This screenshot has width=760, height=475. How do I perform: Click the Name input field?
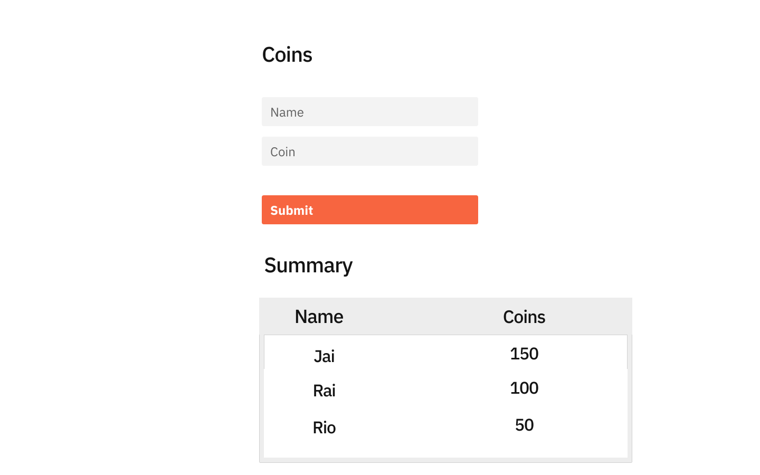tap(369, 112)
